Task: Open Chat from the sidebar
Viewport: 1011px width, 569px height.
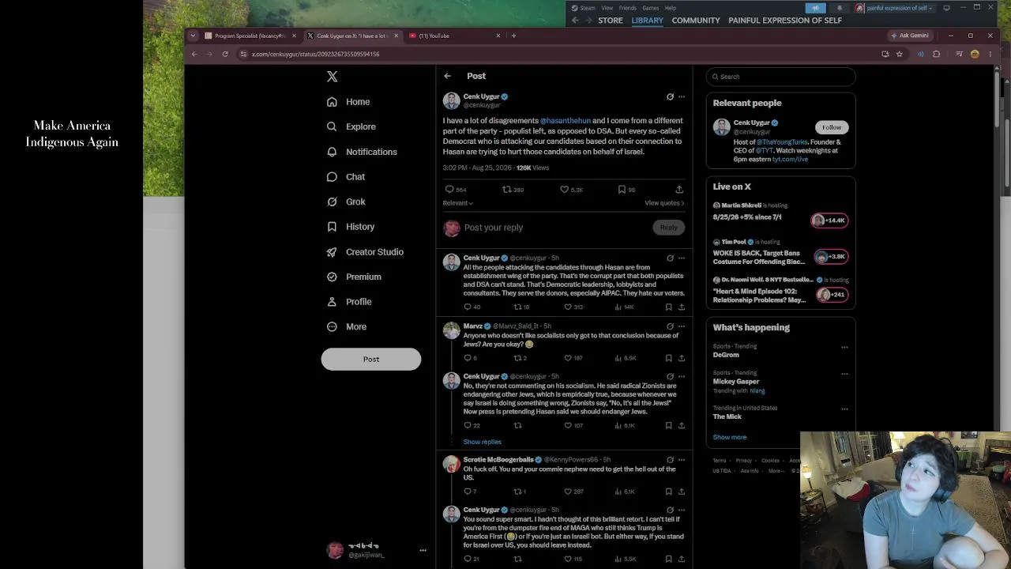Action: (346, 177)
